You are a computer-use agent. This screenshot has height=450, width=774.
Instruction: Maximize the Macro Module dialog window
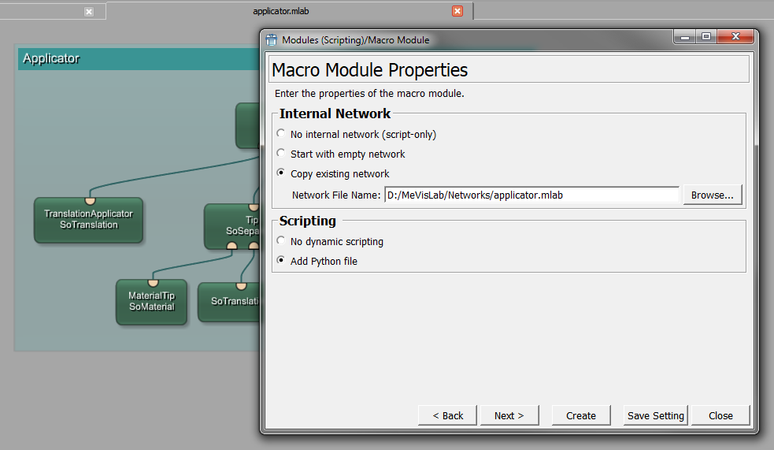[706, 37]
